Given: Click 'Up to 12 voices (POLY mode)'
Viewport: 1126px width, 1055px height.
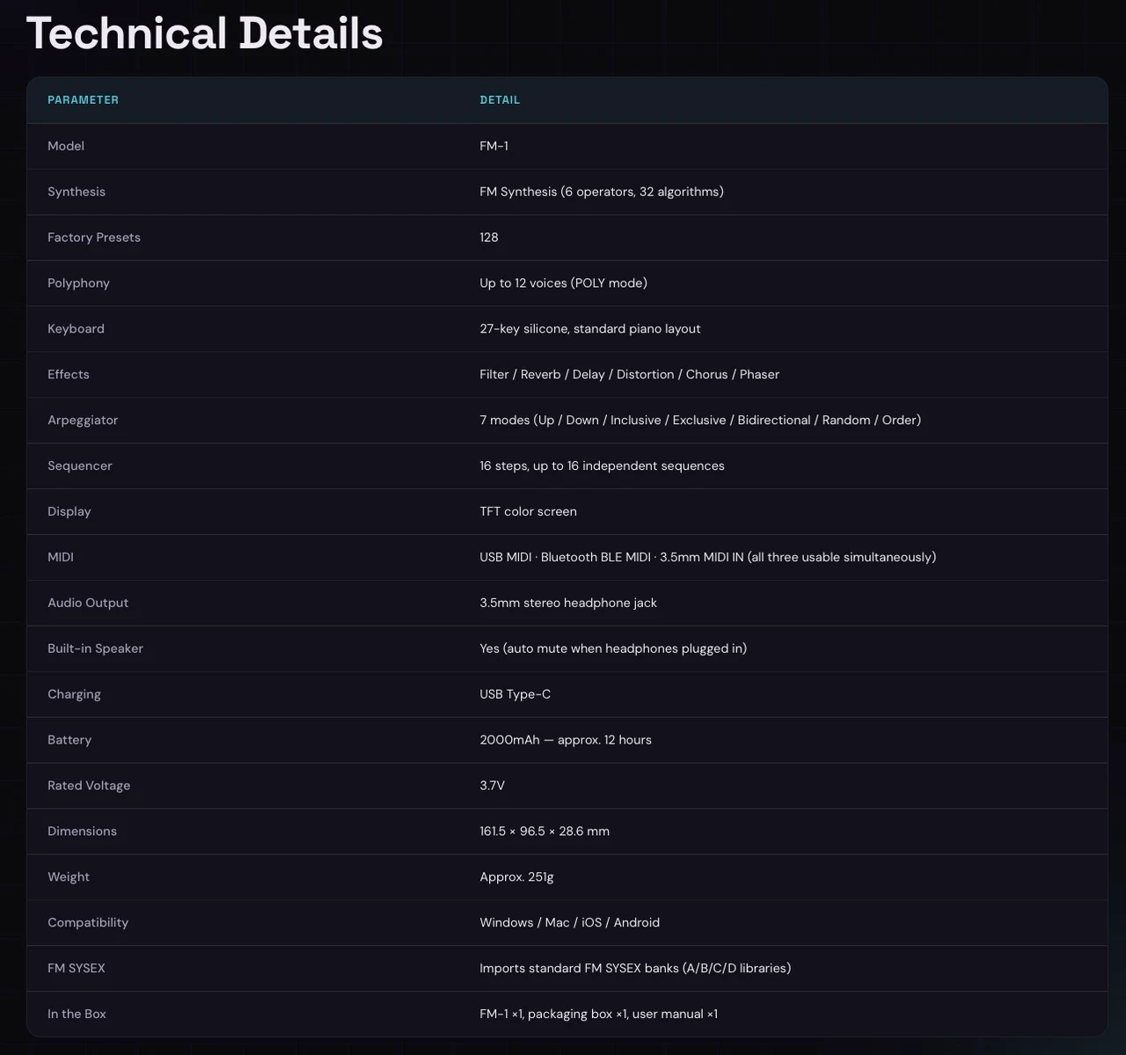Looking at the screenshot, I should [x=563, y=283].
